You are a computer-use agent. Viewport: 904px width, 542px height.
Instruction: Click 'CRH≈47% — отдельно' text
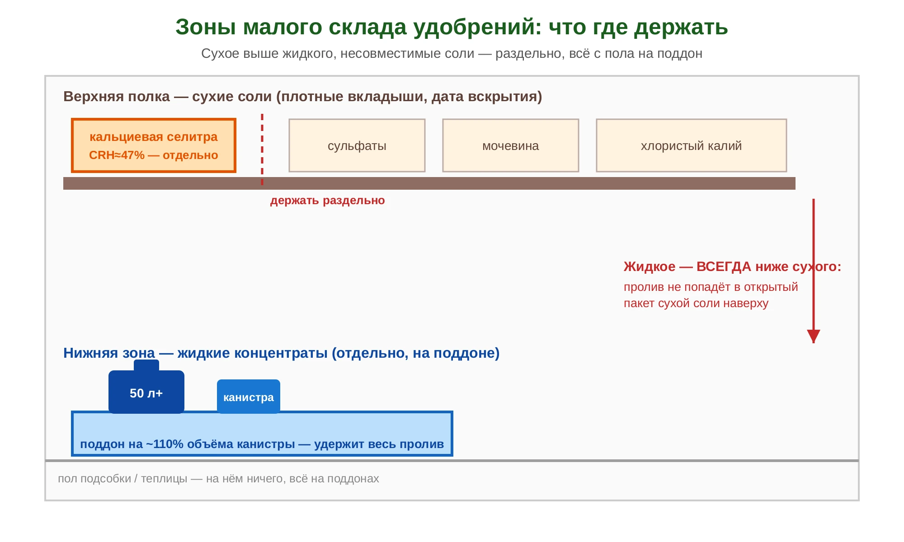click(154, 155)
